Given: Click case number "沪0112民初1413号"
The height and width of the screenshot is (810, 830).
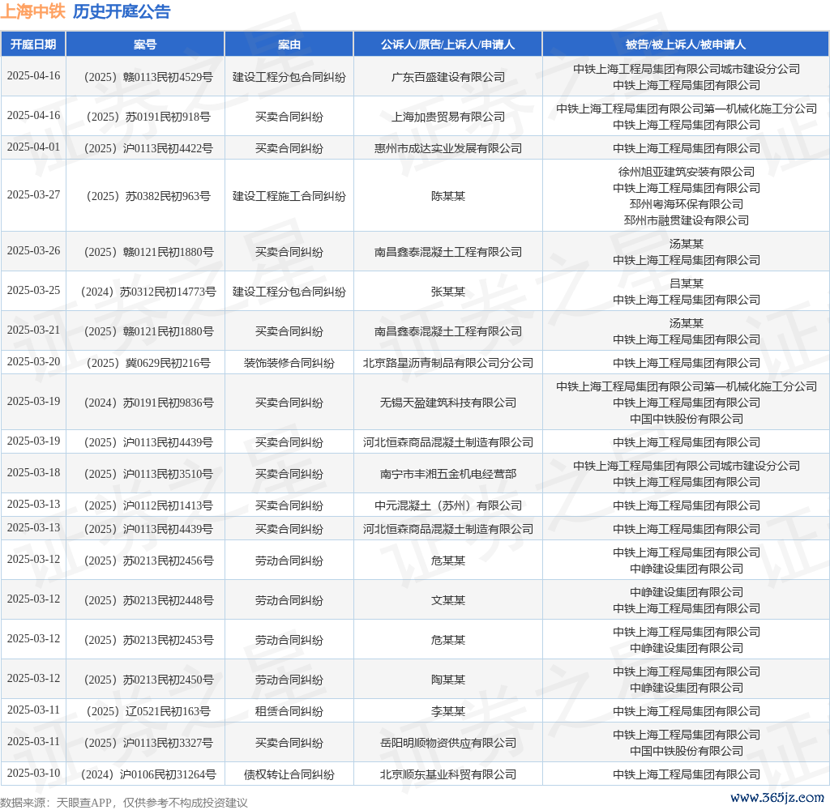Looking at the screenshot, I should (x=148, y=505).
